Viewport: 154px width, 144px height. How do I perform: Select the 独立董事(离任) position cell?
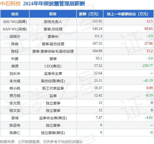[x=53, y=133]
